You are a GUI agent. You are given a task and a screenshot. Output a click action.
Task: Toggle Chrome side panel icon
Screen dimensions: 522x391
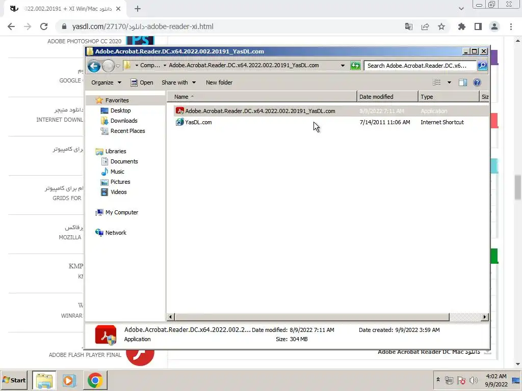[478, 26]
